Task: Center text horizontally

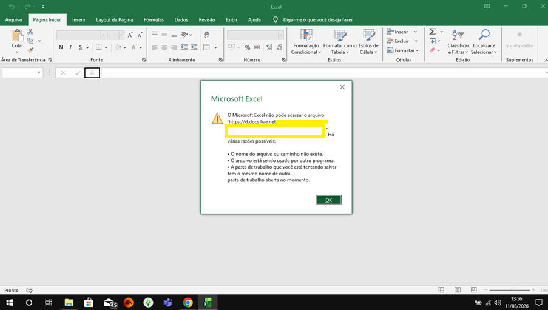Action: click(164, 47)
